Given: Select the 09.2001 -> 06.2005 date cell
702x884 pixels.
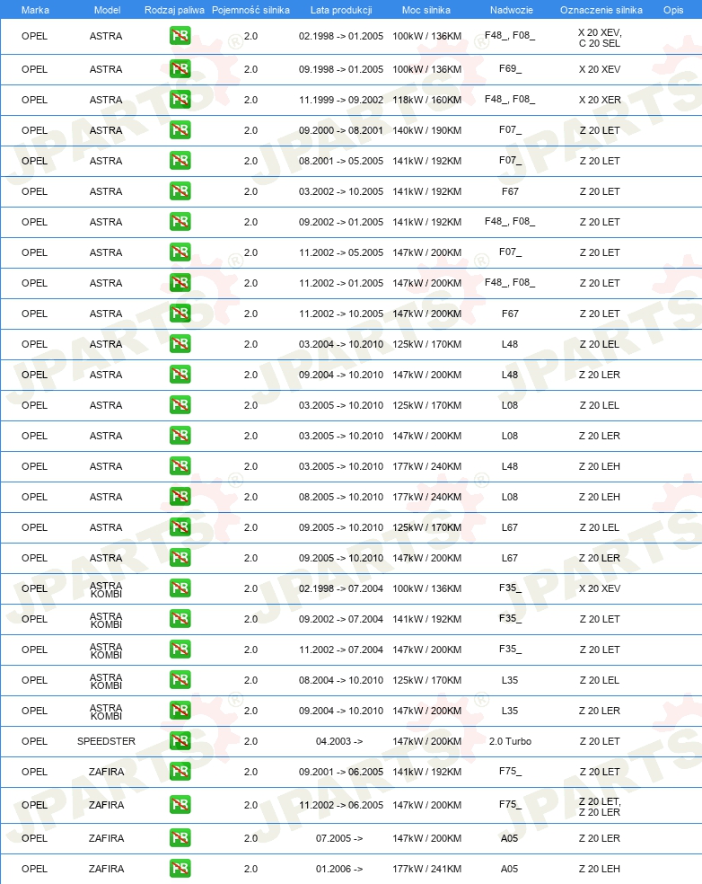Looking at the screenshot, I should (341, 771).
